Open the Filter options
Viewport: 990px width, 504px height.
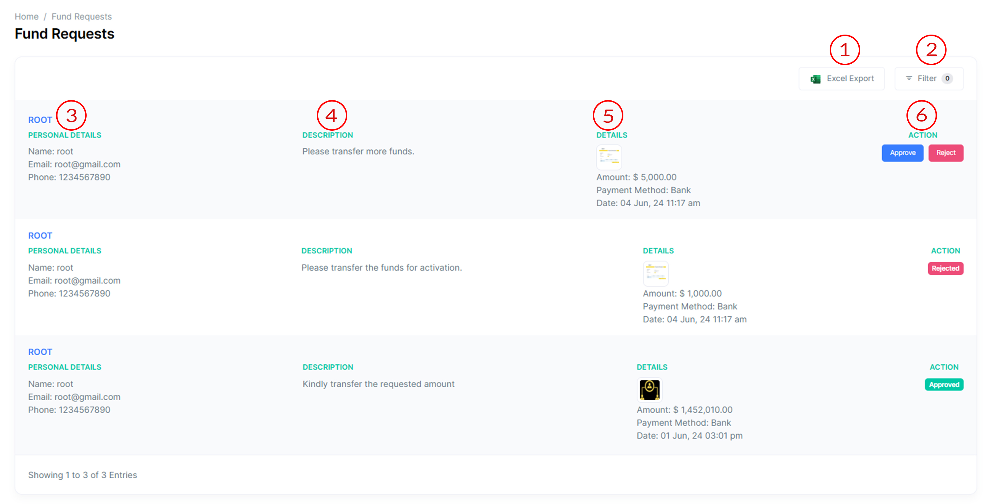[927, 78]
